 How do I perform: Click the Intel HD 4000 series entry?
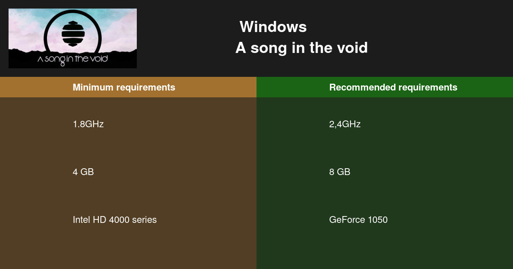click(115, 220)
